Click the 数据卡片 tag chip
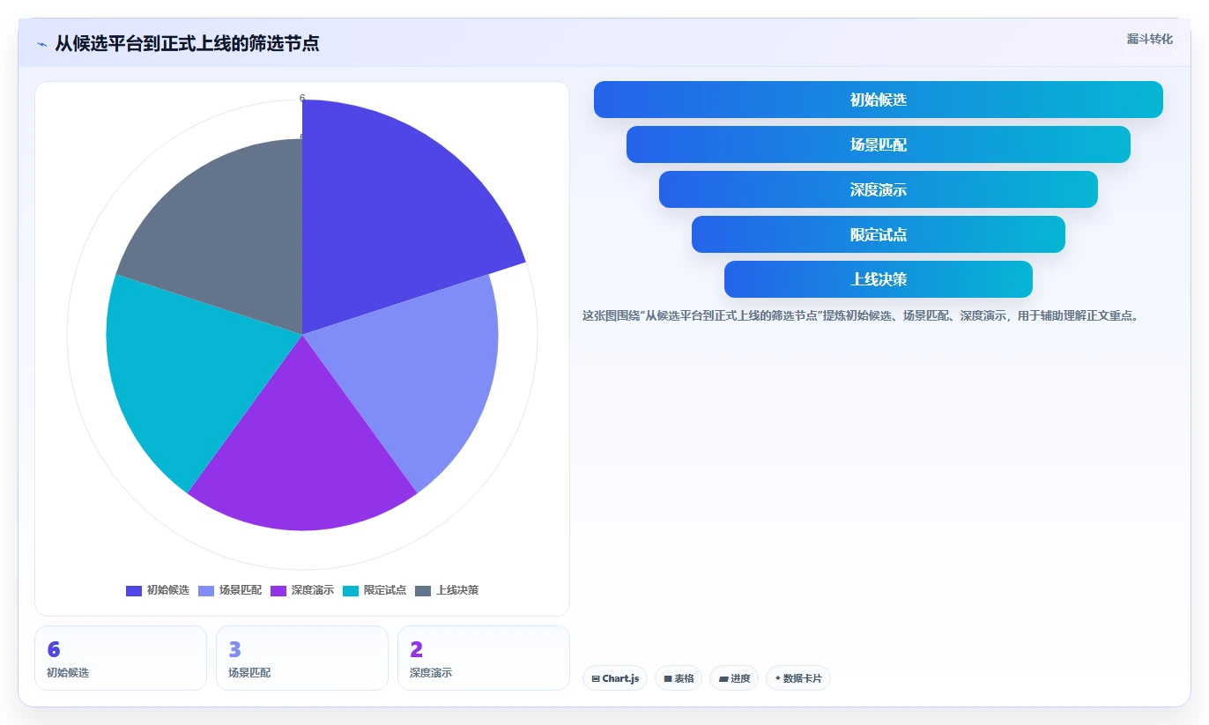 (x=798, y=678)
